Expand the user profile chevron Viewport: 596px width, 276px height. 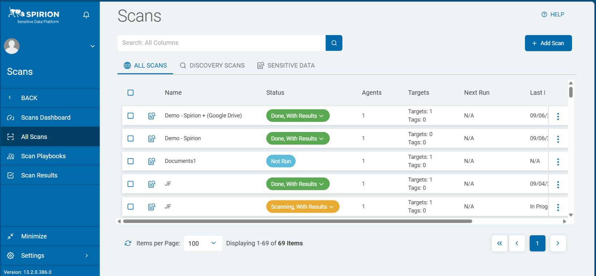click(92, 46)
